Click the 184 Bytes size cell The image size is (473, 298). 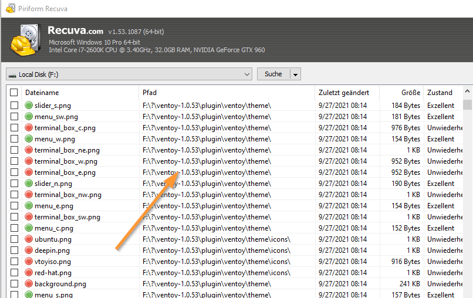pyautogui.click(x=406, y=105)
